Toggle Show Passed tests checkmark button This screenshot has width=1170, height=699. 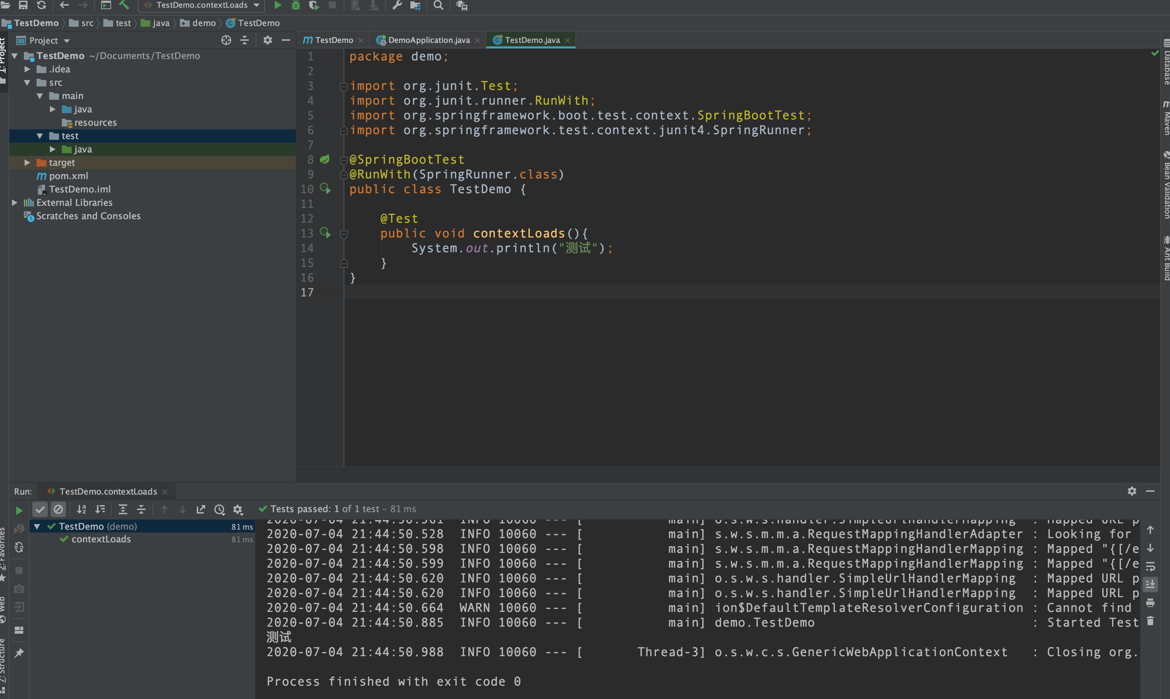tap(40, 509)
